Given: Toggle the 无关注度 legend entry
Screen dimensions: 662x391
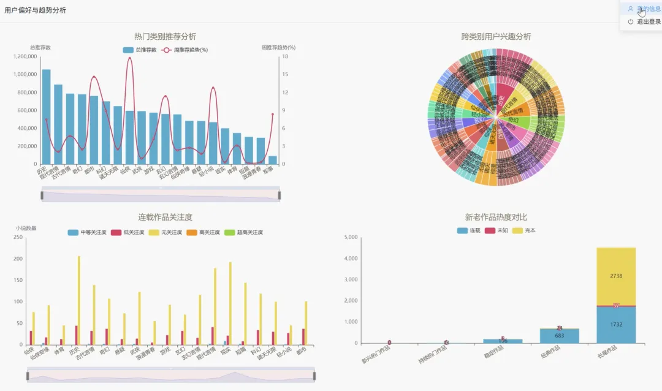Looking at the screenshot, I should (165, 232).
